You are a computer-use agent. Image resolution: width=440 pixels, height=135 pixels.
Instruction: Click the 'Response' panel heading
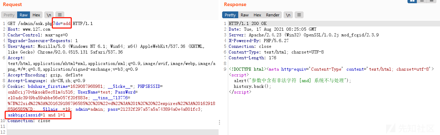pyautogui.click(x=235, y=5)
